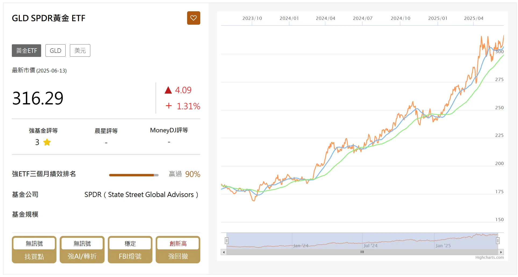Open the 找買點 signal card
518x277 pixels.
(34, 250)
